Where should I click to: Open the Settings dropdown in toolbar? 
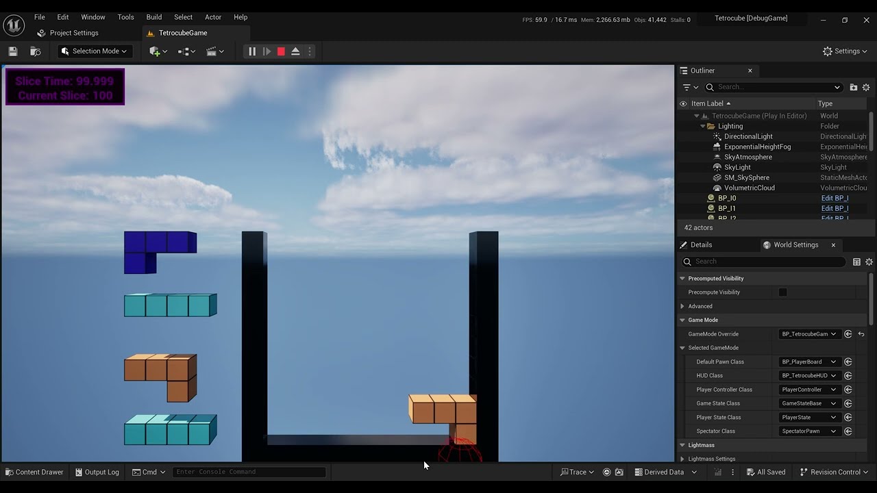845,51
